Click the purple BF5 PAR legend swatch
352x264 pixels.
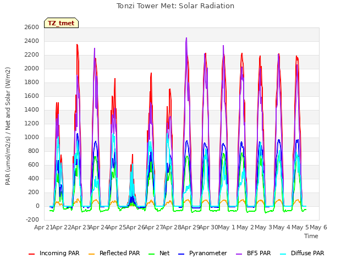(x=239, y=254)
